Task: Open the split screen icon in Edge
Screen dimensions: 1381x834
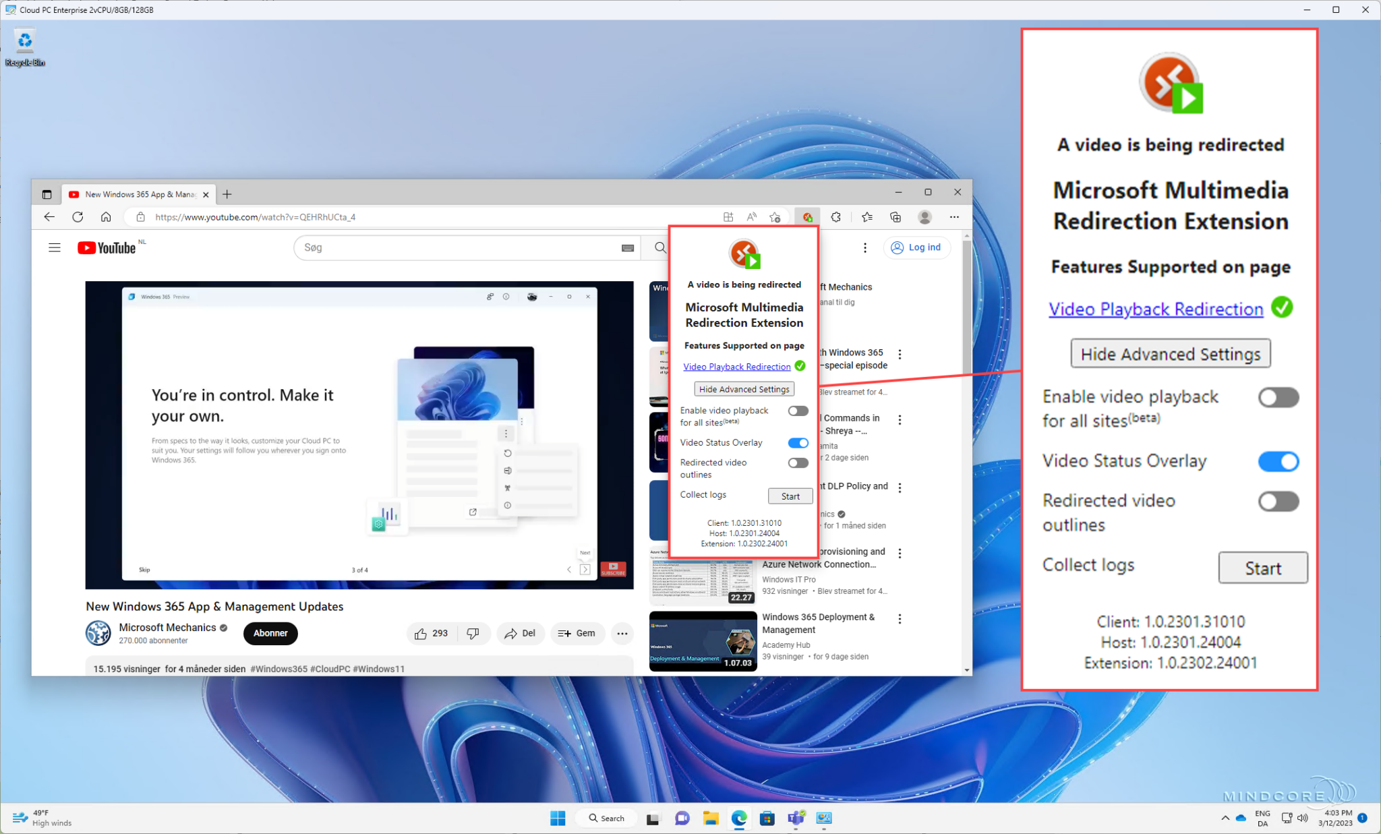Action: [x=728, y=216]
